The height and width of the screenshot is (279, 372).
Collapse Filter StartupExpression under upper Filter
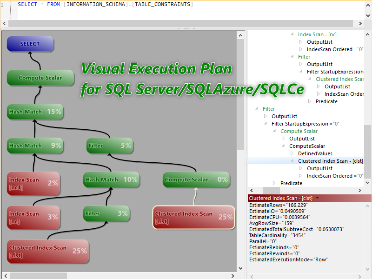pyautogui.click(x=301, y=72)
